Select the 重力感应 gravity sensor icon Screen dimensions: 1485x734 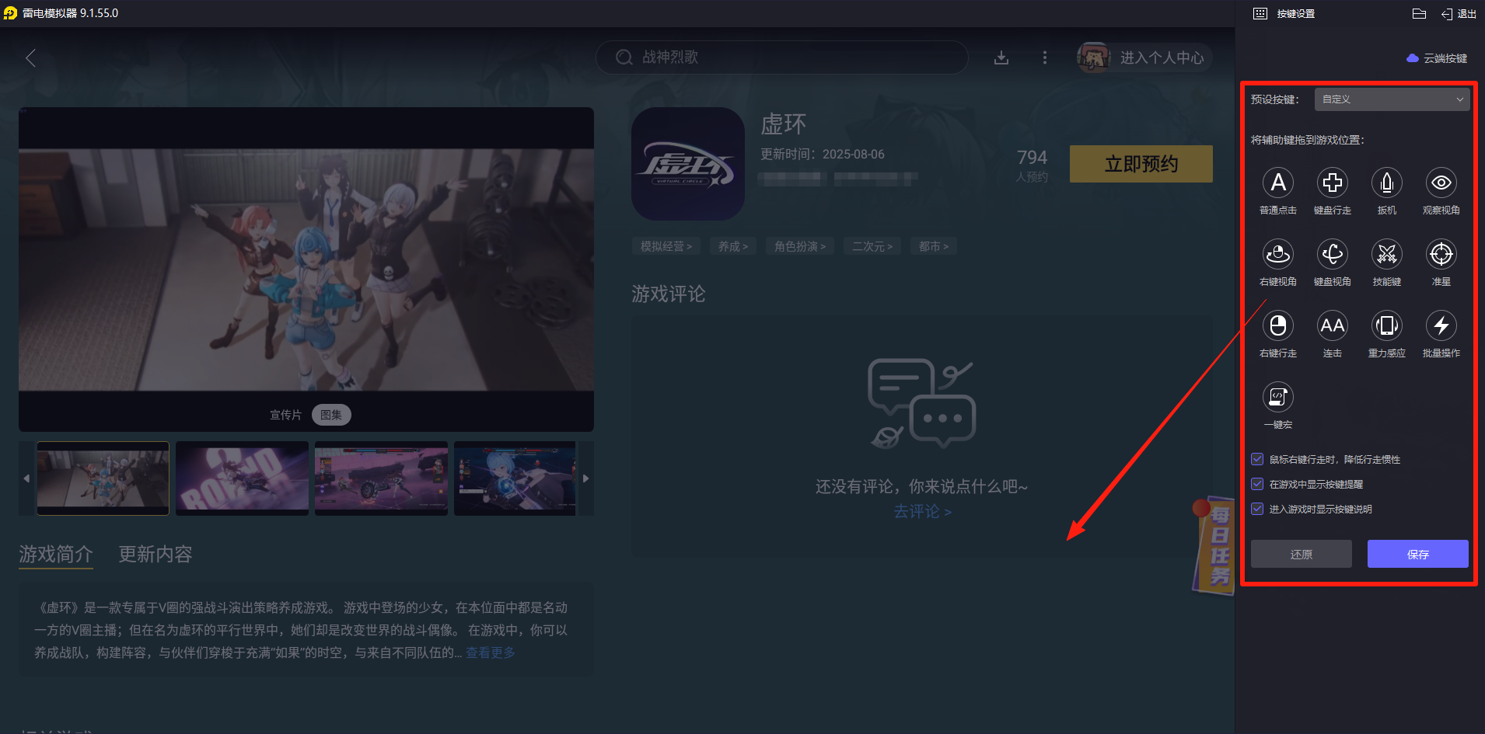(x=1386, y=325)
